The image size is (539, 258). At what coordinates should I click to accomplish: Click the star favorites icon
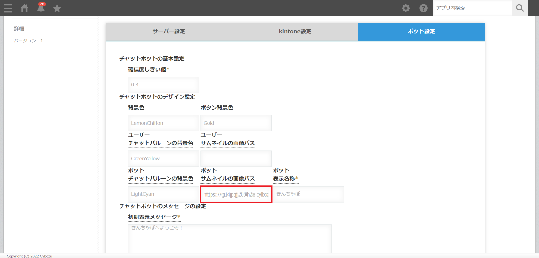pos(57,8)
